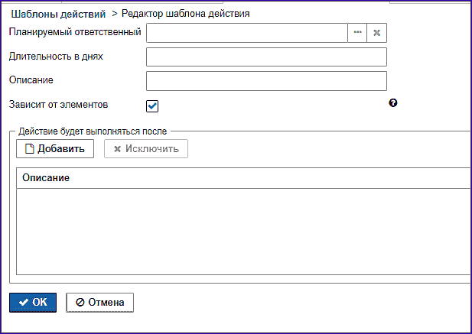Go back to Шаблоны действий breadcrumb
Screen dimensions: 472x334
tap(58, 14)
